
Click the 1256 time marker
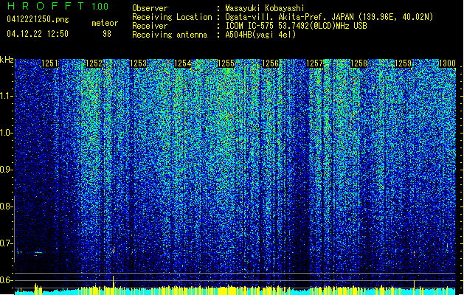(271, 63)
